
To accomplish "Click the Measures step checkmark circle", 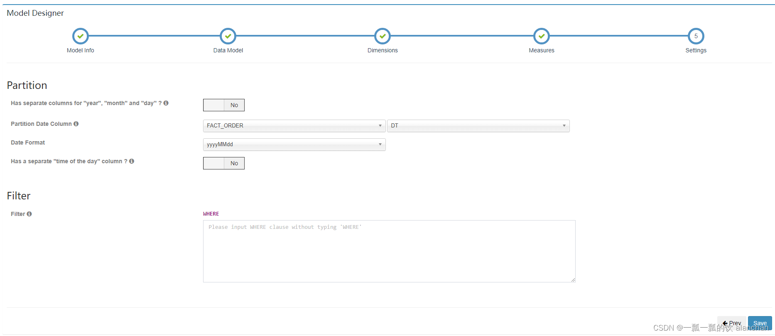I will coord(542,36).
